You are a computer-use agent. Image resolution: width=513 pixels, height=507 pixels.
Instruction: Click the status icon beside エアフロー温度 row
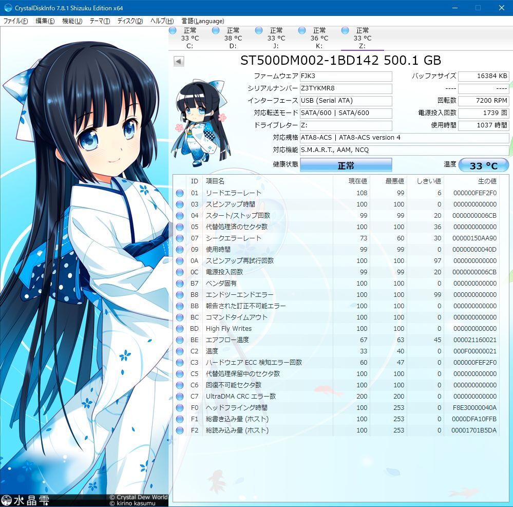180,340
